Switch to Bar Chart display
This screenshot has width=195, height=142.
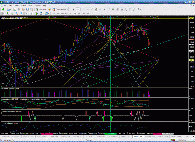[3, 13]
